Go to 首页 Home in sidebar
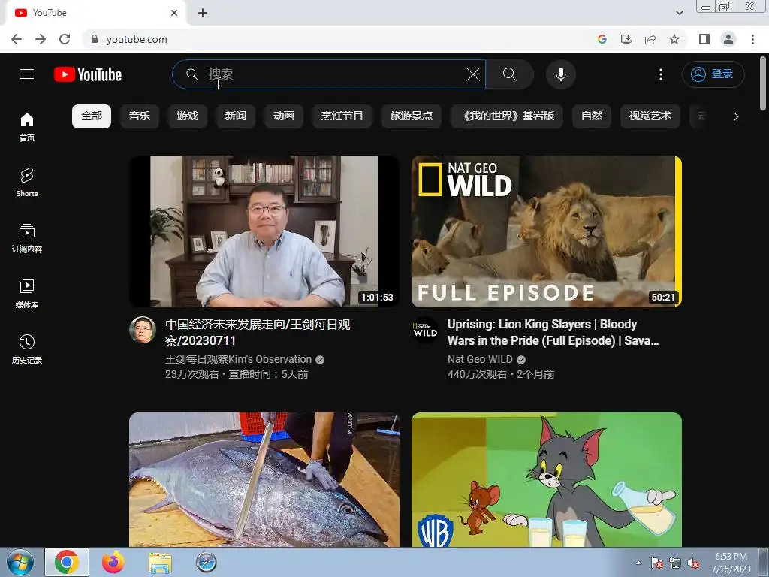The image size is (769, 577). coord(27,126)
